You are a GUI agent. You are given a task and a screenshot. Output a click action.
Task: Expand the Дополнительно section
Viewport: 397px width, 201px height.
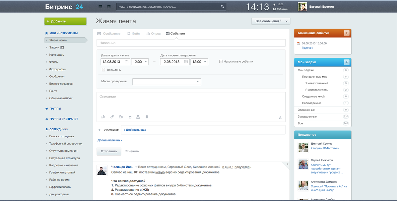point(110,140)
